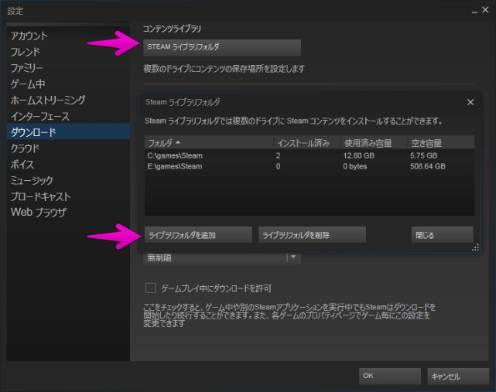Click ライブラリフォルダを追加 button

coord(198,235)
